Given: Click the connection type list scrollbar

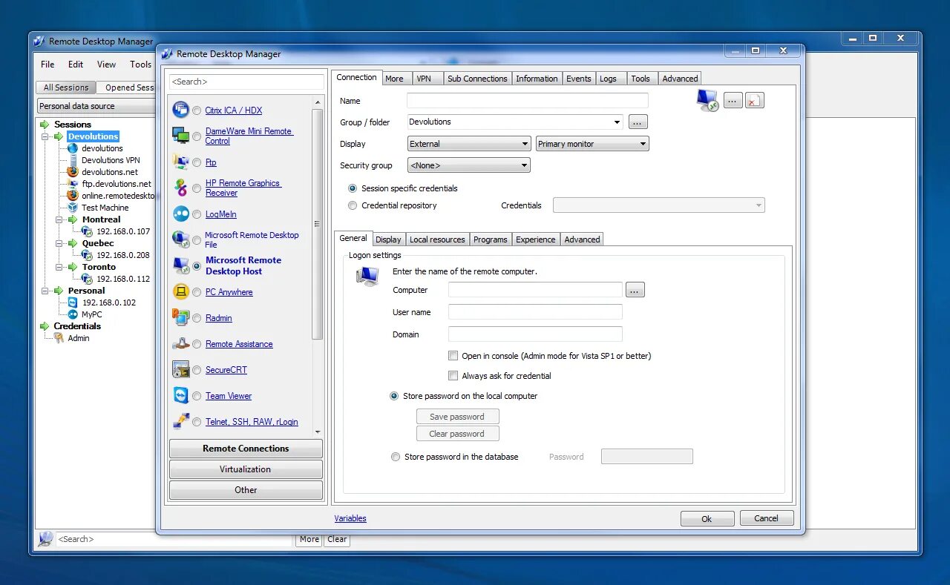Looking at the screenshot, I should tap(318, 224).
